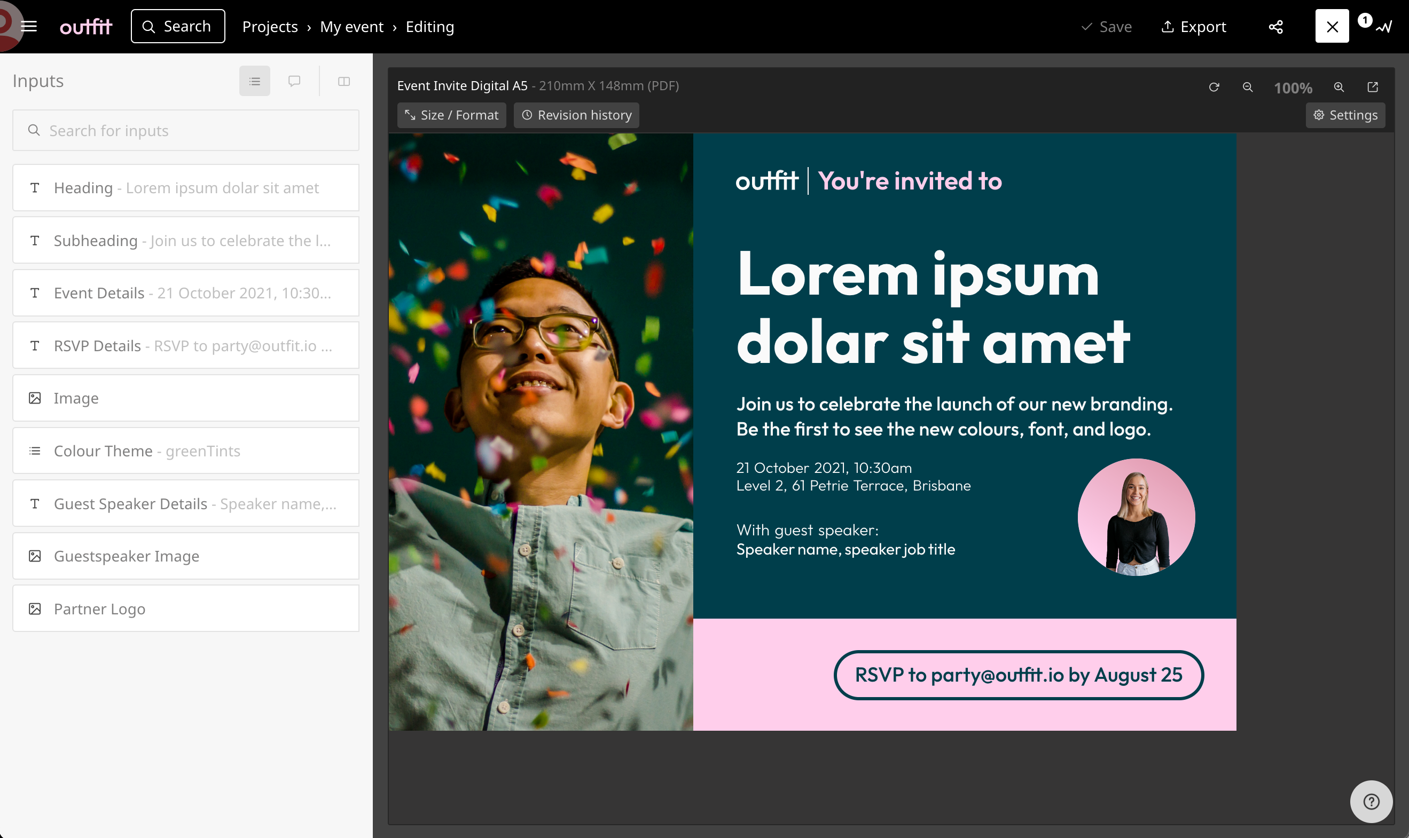
Task: Click the Search input field
Action: [185, 130]
